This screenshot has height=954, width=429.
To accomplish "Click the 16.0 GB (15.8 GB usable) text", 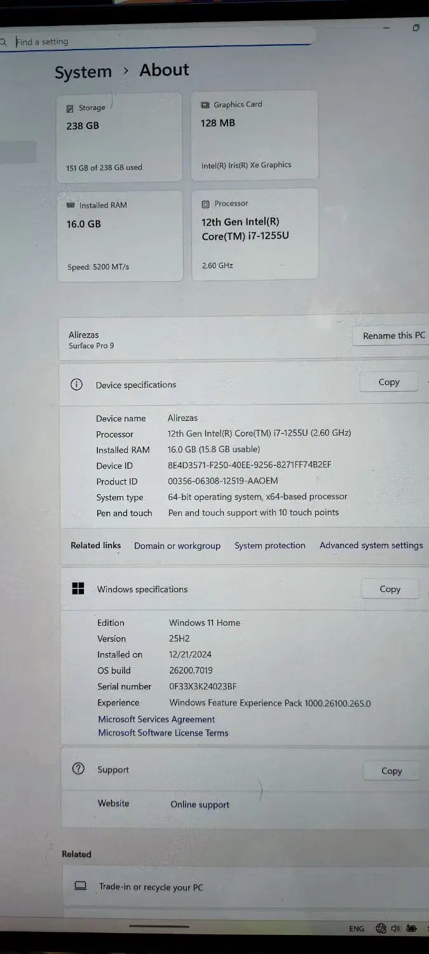I will [214, 449].
